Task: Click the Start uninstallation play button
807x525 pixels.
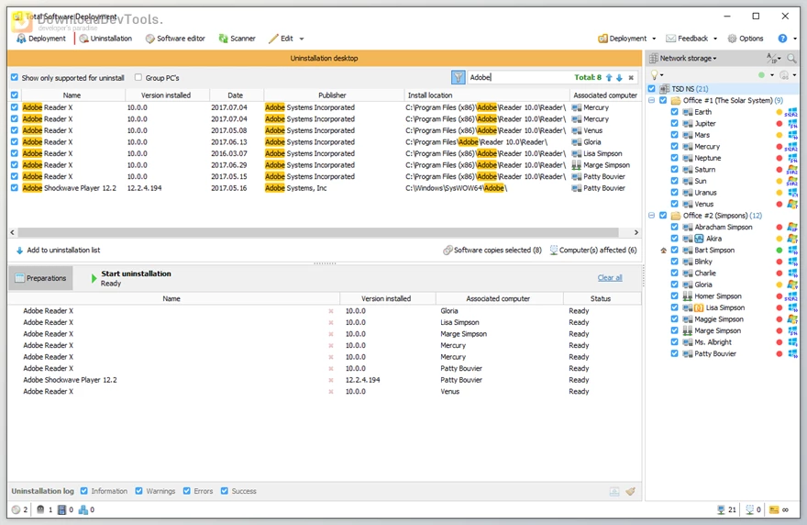Action: point(94,279)
